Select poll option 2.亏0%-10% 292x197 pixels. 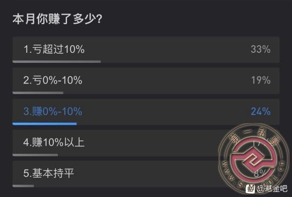pos(146,81)
